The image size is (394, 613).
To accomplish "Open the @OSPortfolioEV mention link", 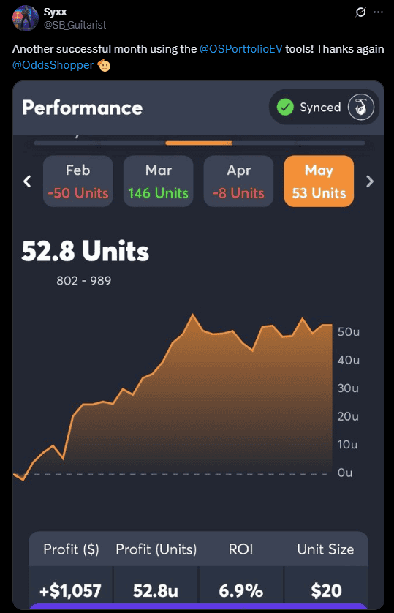I will click(240, 49).
